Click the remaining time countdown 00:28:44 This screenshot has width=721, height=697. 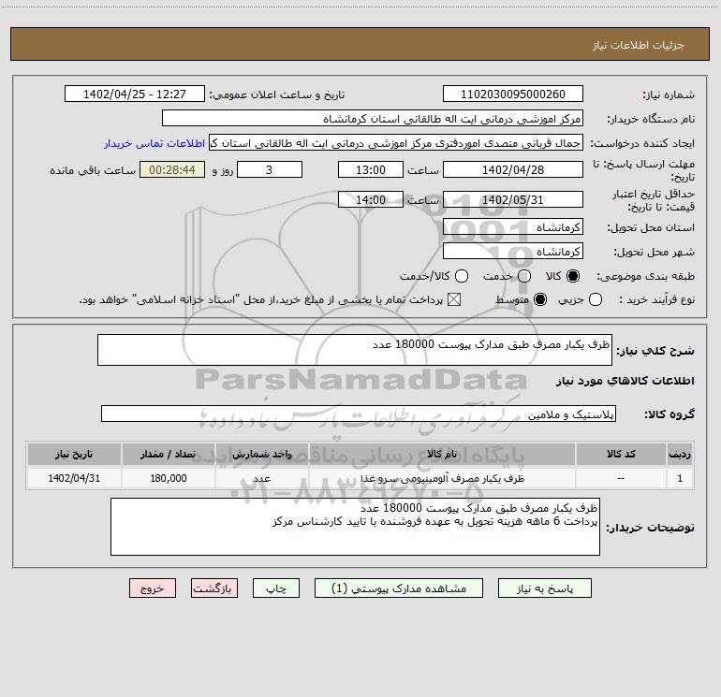pos(172,170)
